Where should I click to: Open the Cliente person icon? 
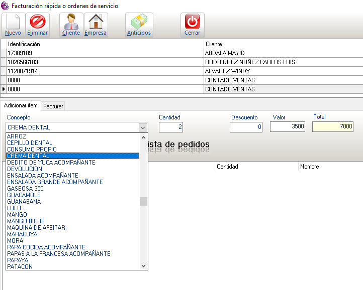[71, 22]
